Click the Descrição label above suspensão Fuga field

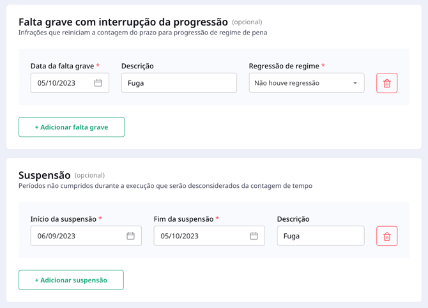[293, 219]
